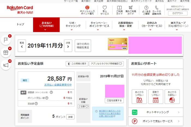Image resolution: width=191 pixels, height=127 pixels.
Task: Click 詳細 button next to points
Action: (70, 117)
